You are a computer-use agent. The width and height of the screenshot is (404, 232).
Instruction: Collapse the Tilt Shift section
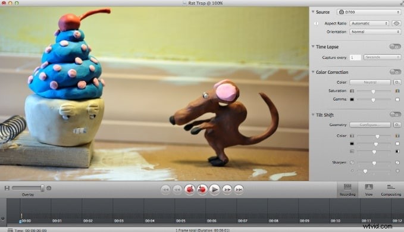pos(313,115)
